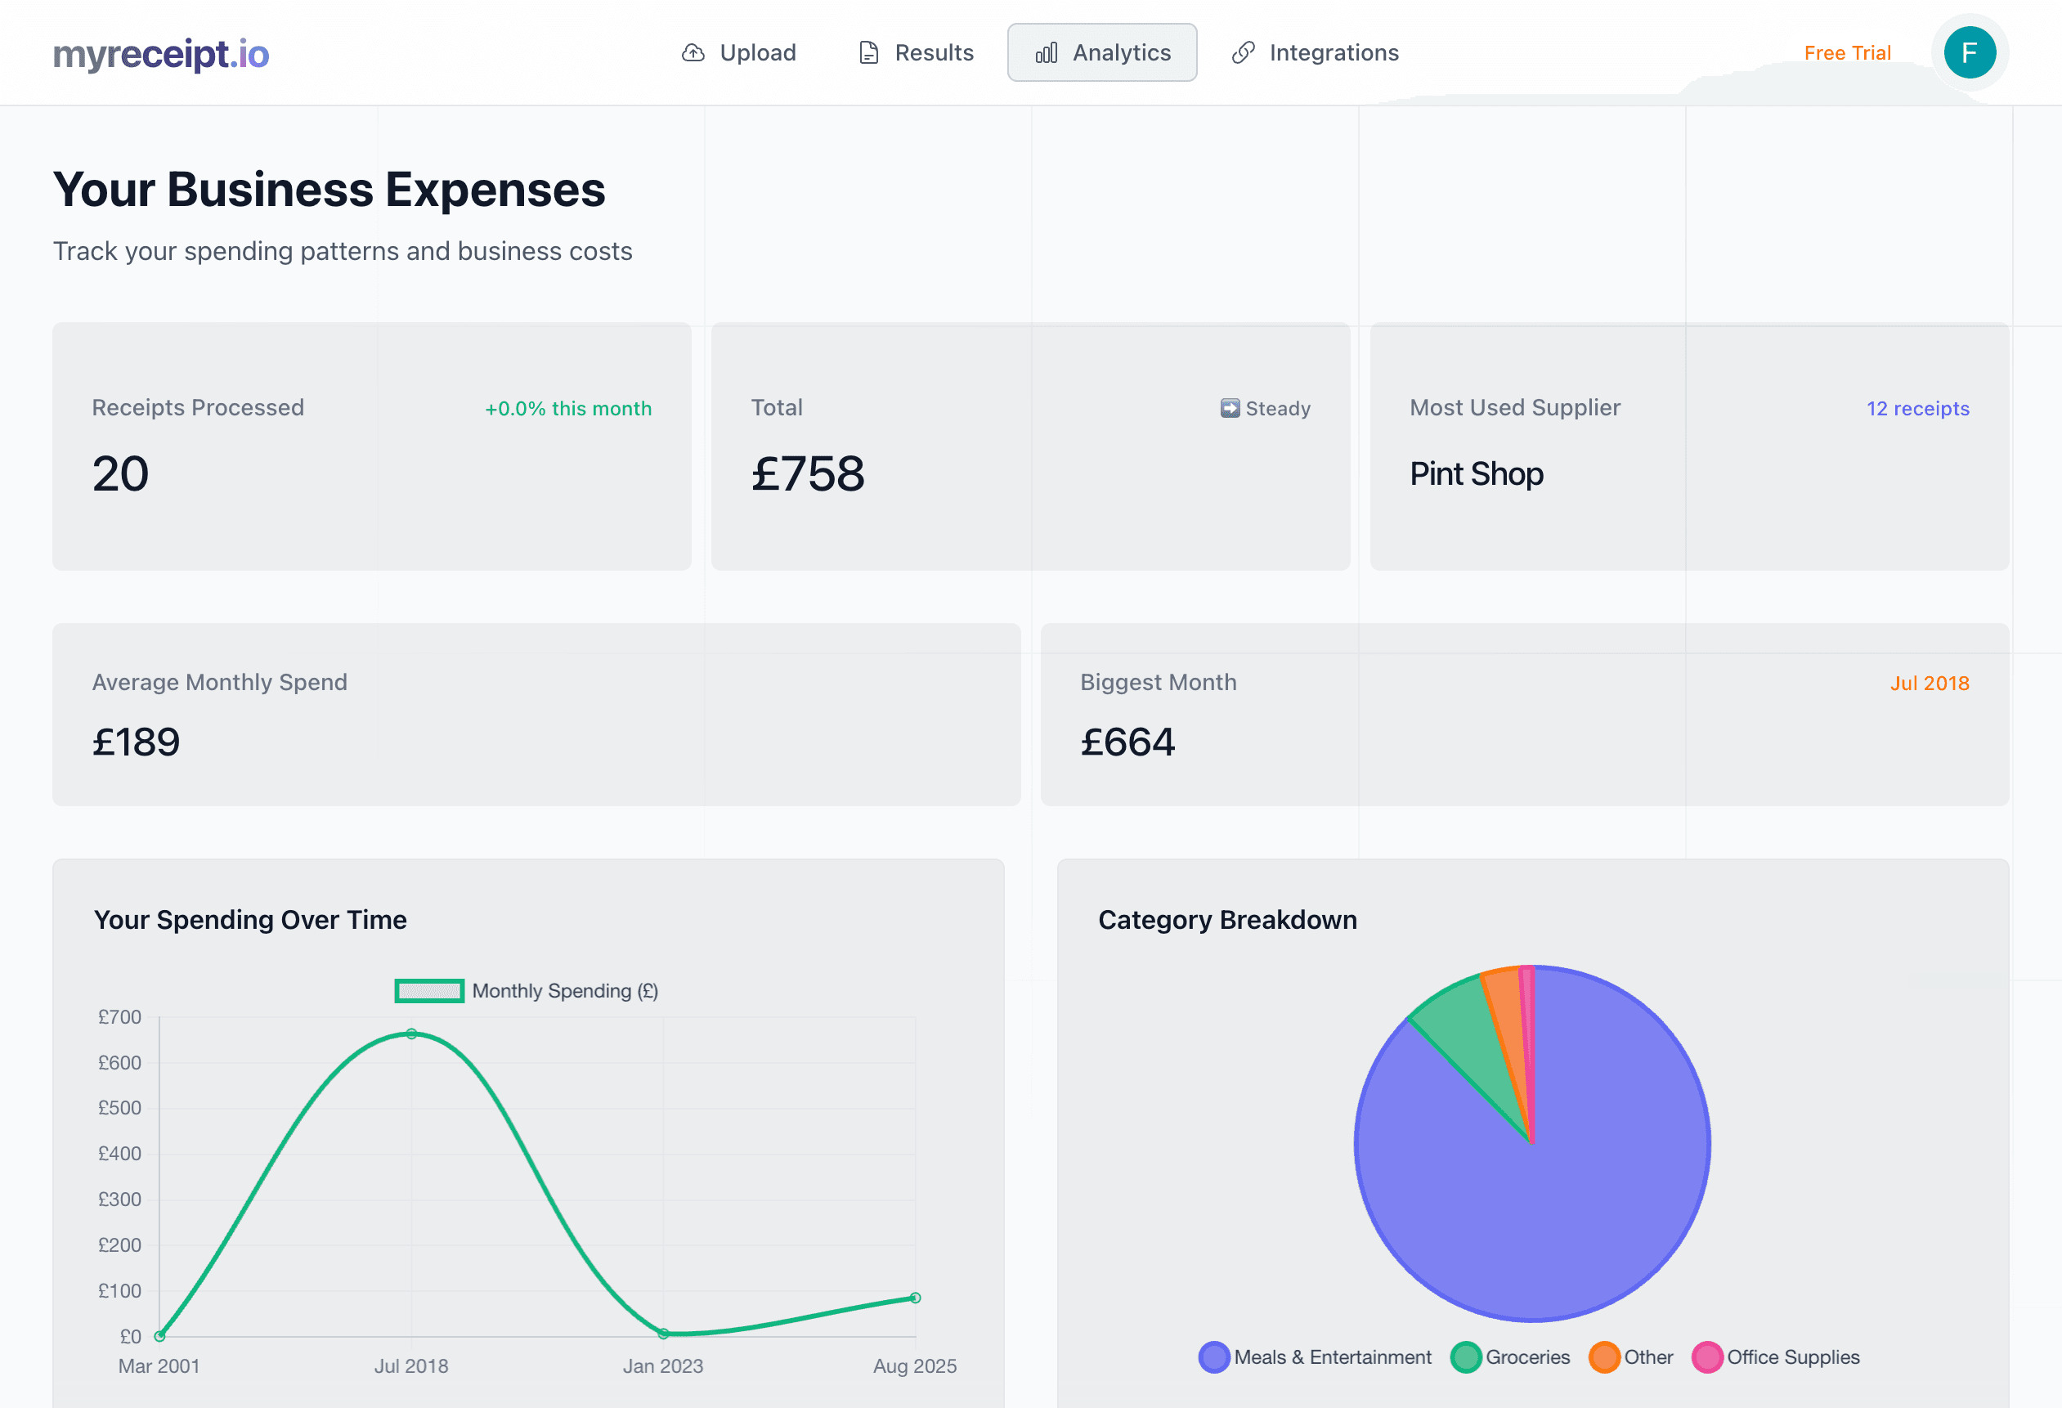Toggle Meals & Entertainment in the pie legend
The height and width of the screenshot is (1408, 2062).
pos(1314,1356)
